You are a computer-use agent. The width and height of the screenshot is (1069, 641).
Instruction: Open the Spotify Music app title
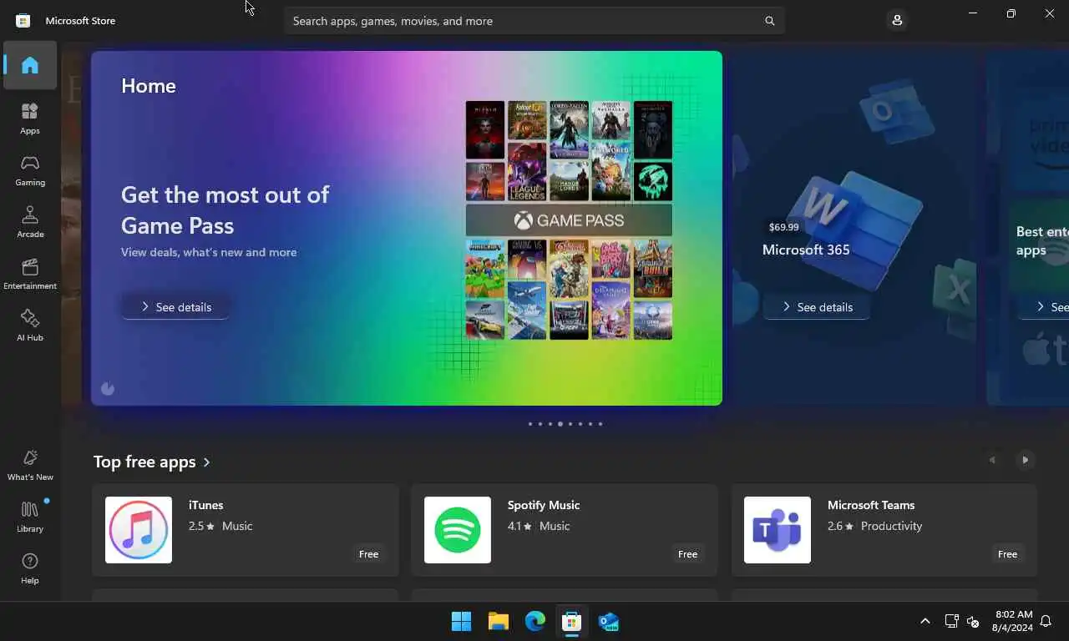[544, 505]
